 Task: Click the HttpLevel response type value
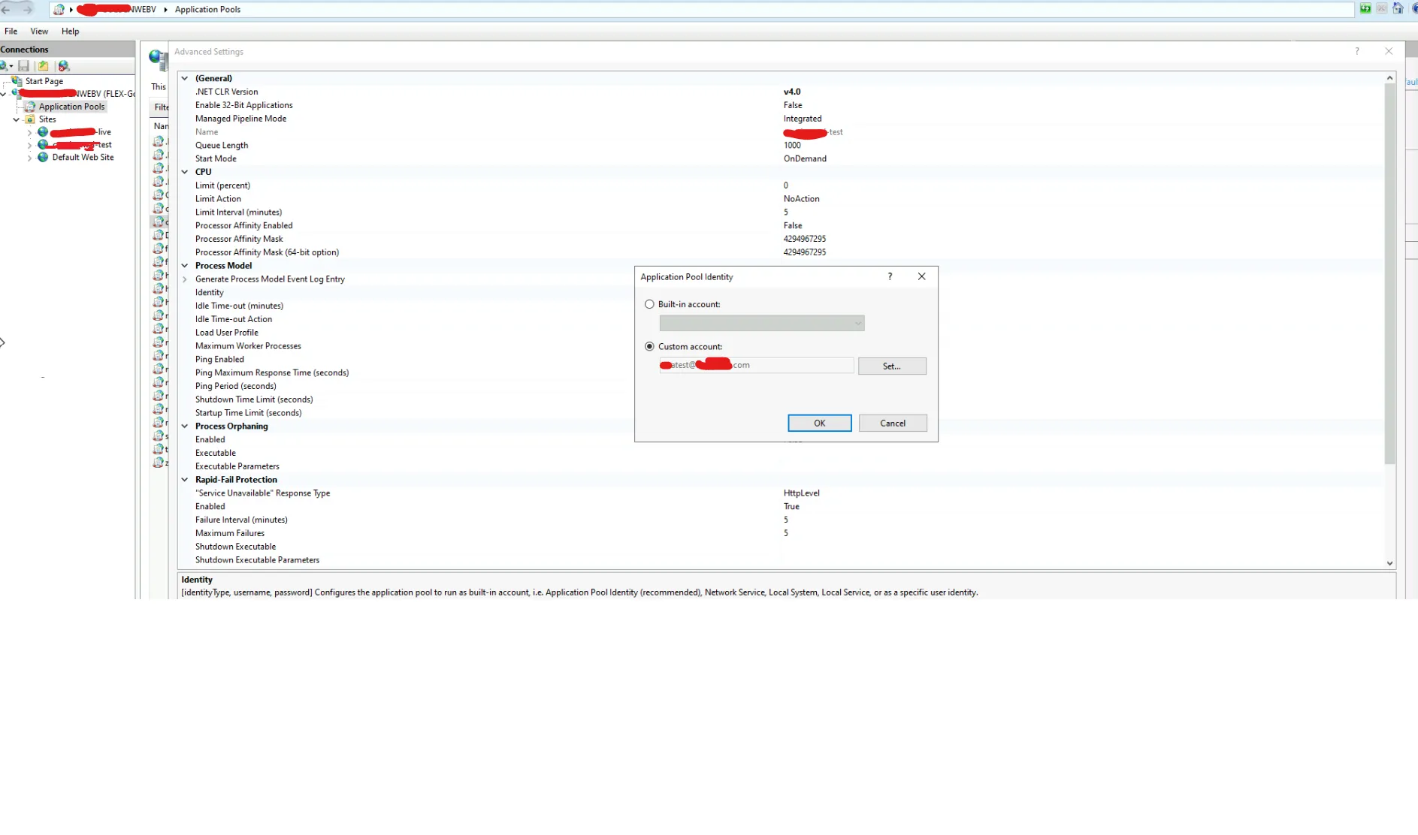pos(801,493)
